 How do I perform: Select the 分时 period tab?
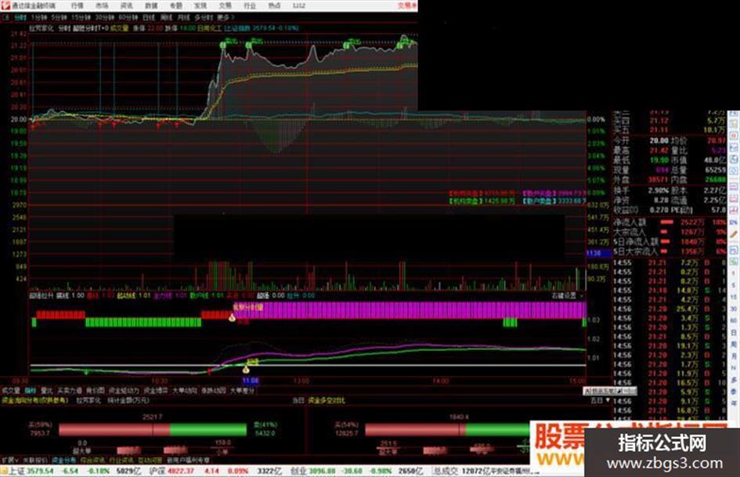(20, 17)
